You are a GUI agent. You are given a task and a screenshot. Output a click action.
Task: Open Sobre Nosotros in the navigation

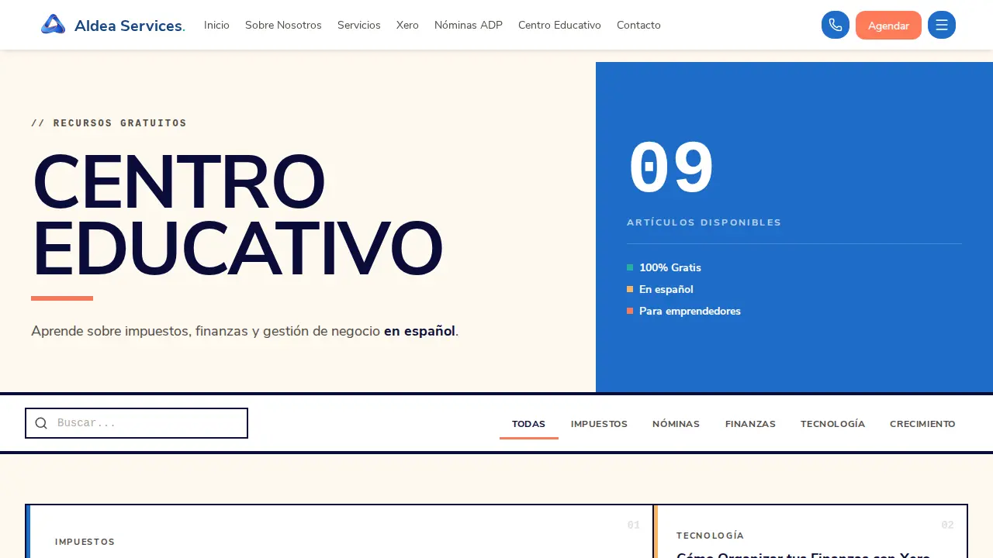click(x=283, y=25)
